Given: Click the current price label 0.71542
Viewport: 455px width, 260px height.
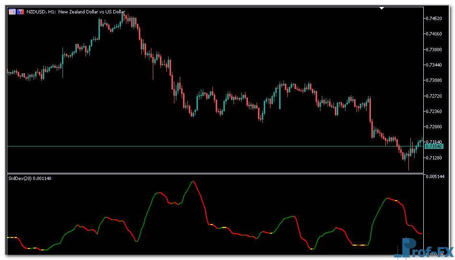Looking at the screenshot, I should point(434,147).
